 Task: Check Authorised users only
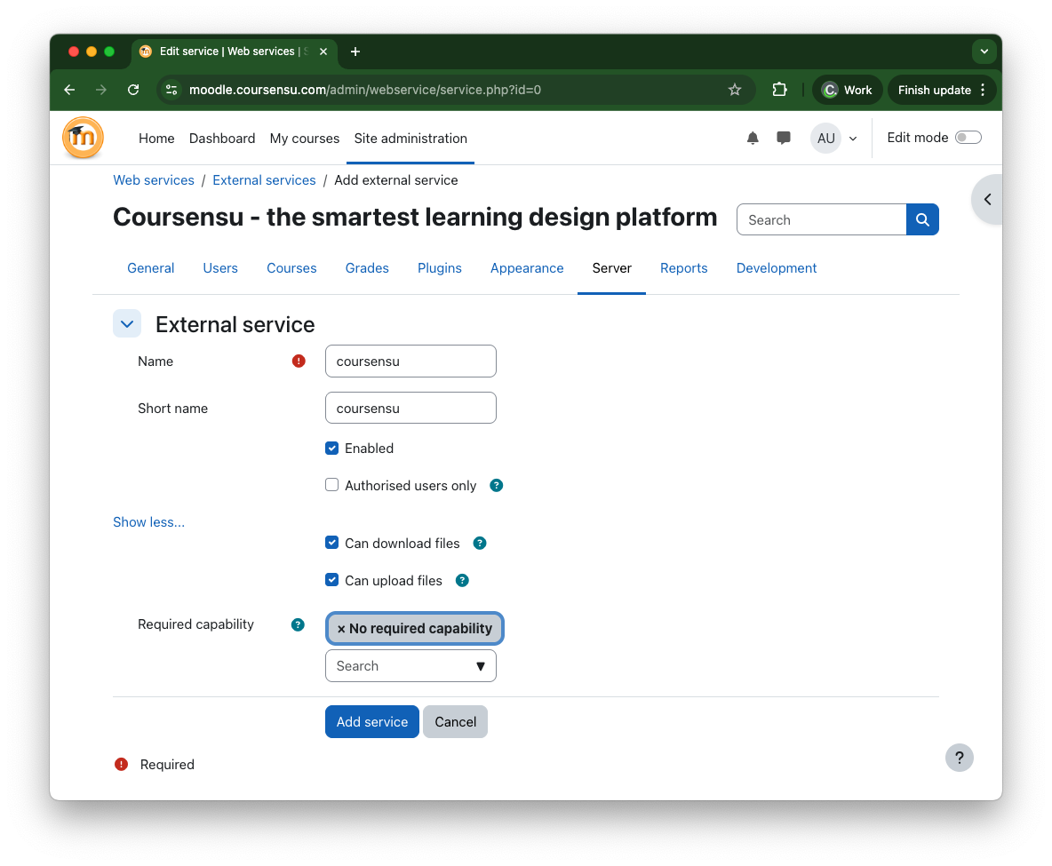coord(332,485)
